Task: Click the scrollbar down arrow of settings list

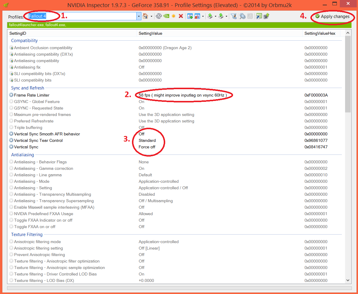Action: 348,280
